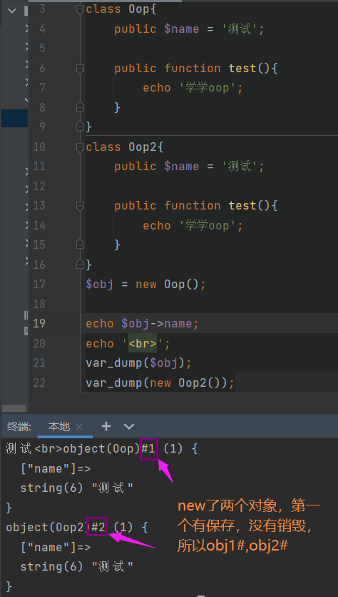
Task: Click 'object(Oop2)' text in terminal output
Action: point(48,528)
